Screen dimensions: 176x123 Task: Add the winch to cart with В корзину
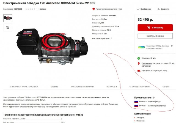[155, 28]
